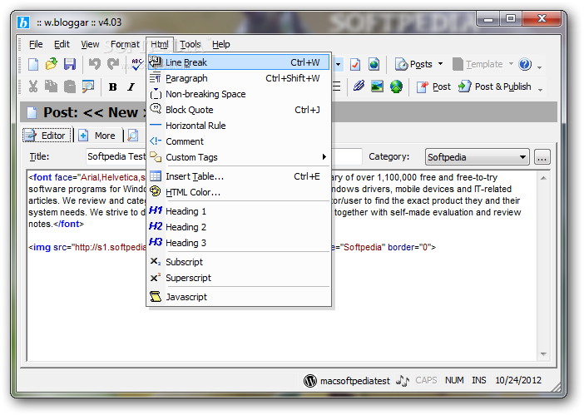The height and width of the screenshot is (415, 584).
Task: Click the WordPress logo in status bar
Action: 309,380
